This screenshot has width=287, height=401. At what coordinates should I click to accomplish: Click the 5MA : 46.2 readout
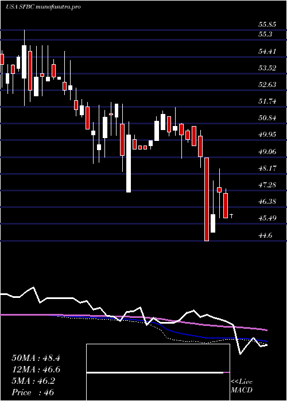coord(33,381)
